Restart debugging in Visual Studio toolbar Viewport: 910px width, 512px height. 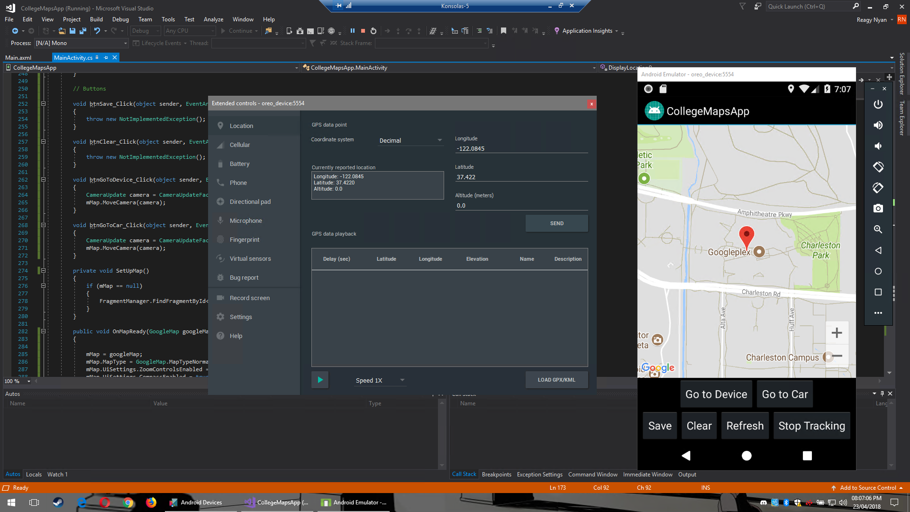tap(373, 31)
